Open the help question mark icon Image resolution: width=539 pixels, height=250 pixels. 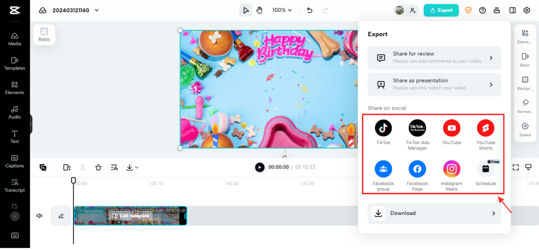(x=483, y=11)
